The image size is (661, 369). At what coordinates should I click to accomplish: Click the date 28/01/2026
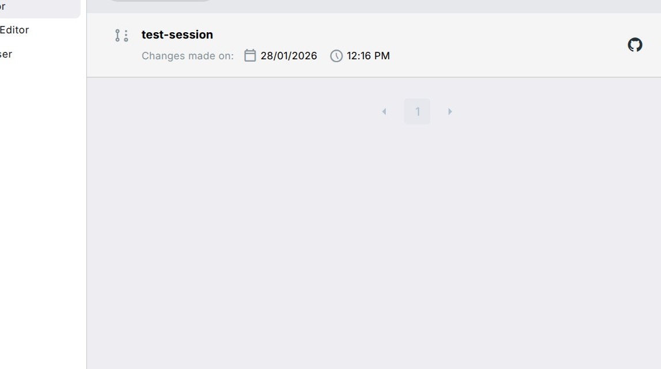(288, 56)
